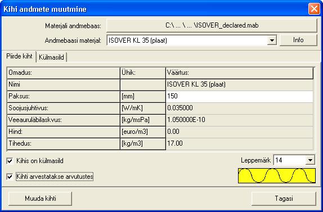The height and width of the screenshot is (212, 323).
Task: Click the Veeauruläbilaskvus property label
Action: 64,120
